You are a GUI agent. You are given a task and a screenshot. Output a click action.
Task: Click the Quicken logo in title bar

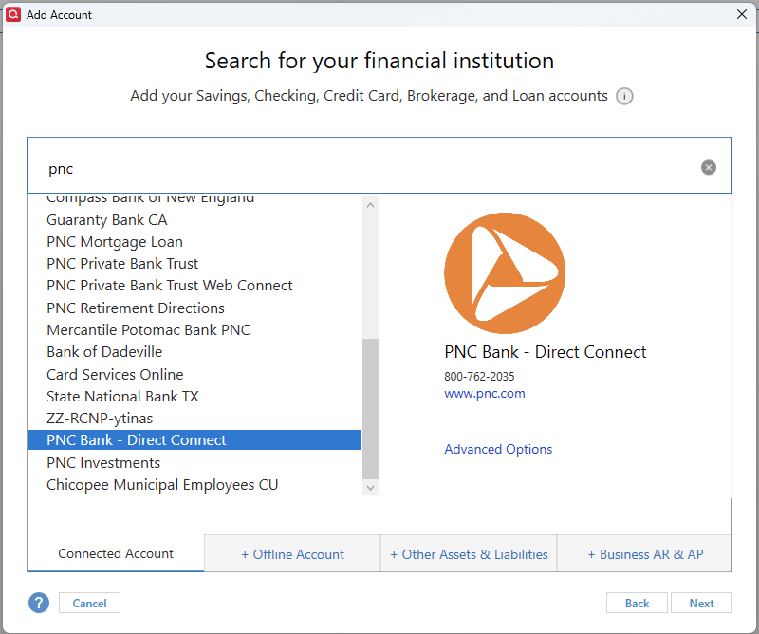(x=13, y=14)
